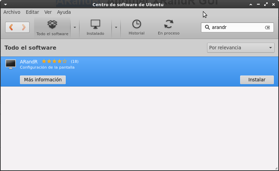This screenshot has width=279, height=171.
Task: Close the Centro de software de Ubuntu window
Action: click(273, 4)
